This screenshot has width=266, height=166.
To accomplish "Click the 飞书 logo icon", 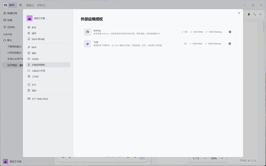I will point(88,44).
